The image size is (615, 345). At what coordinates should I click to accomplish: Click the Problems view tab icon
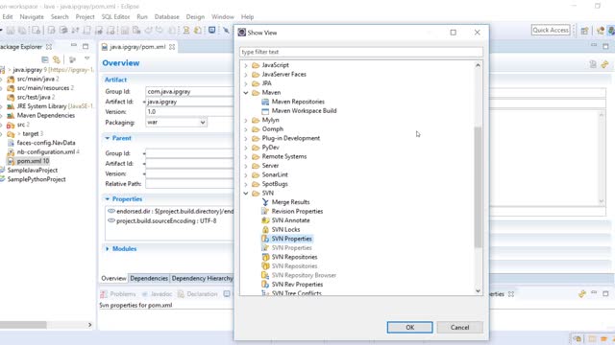pyautogui.click(x=104, y=294)
